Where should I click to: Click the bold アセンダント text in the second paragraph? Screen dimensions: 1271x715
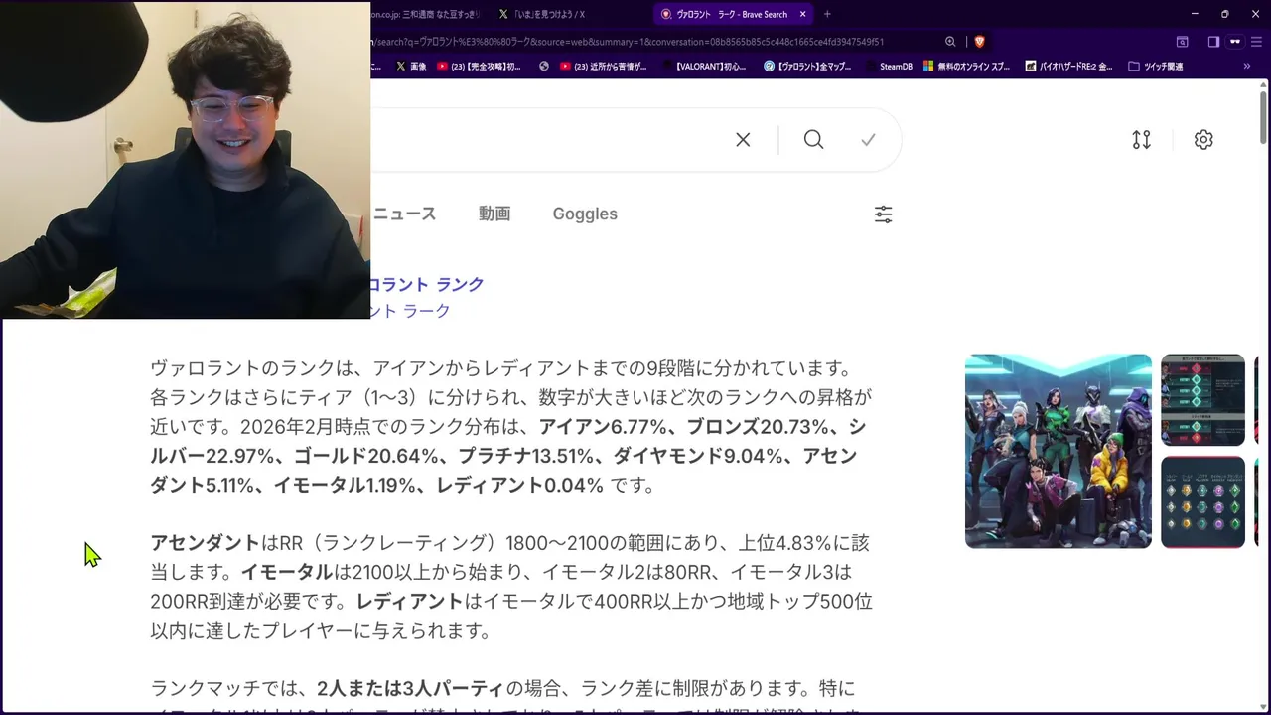click(x=205, y=543)
